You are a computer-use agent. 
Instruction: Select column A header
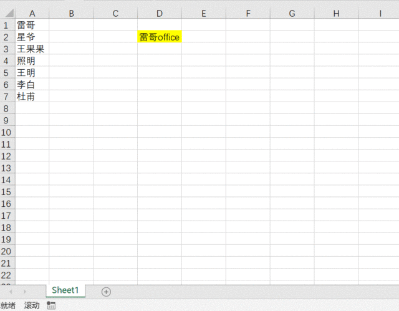coord(32,13)
